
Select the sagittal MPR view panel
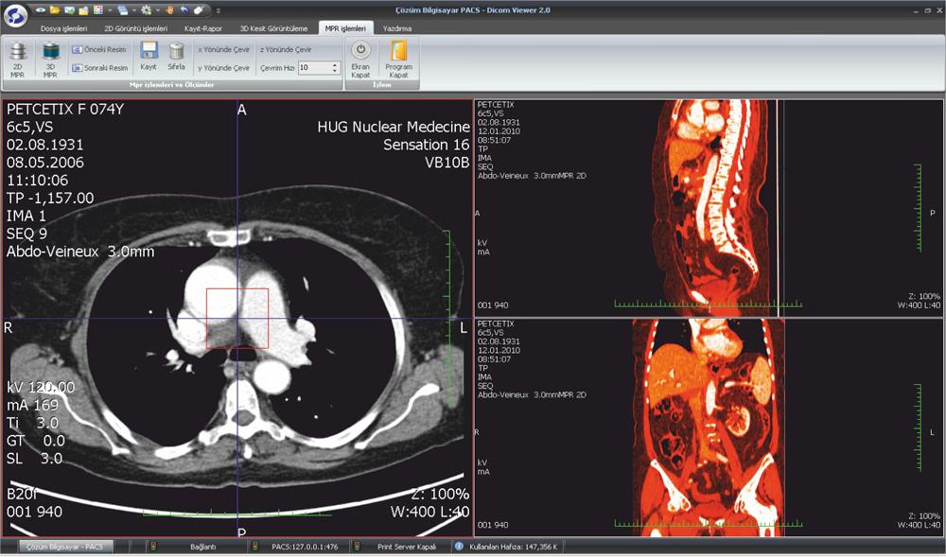point(709,208)
